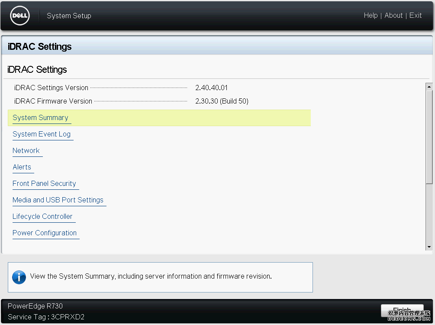The height and width of the screenshot is (325, 435).
Task: Click the iDRAC Settings Version value
Action: 211,88
